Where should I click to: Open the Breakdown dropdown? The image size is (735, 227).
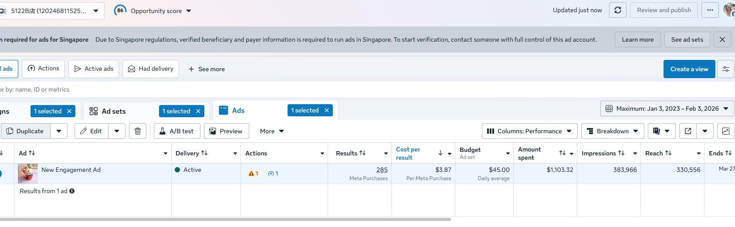click(612, 131)
